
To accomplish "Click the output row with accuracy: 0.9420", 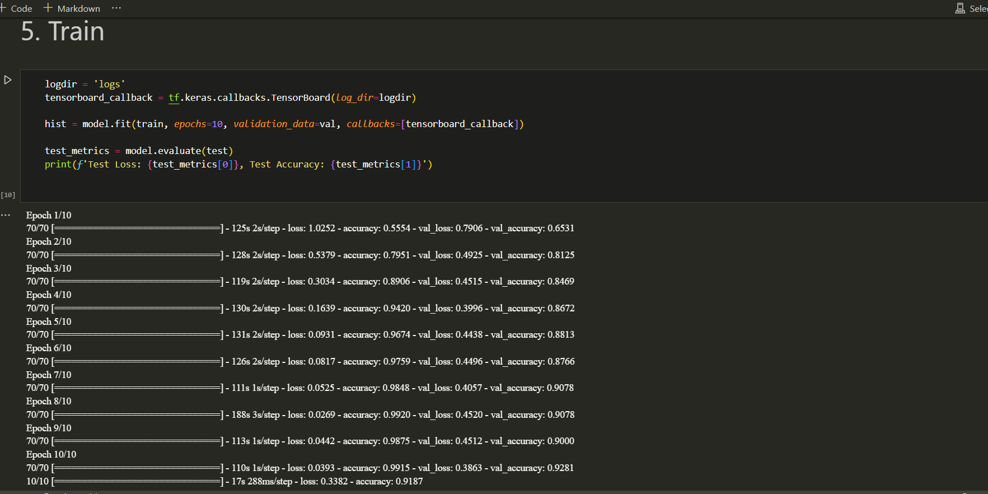I will 300,308.
